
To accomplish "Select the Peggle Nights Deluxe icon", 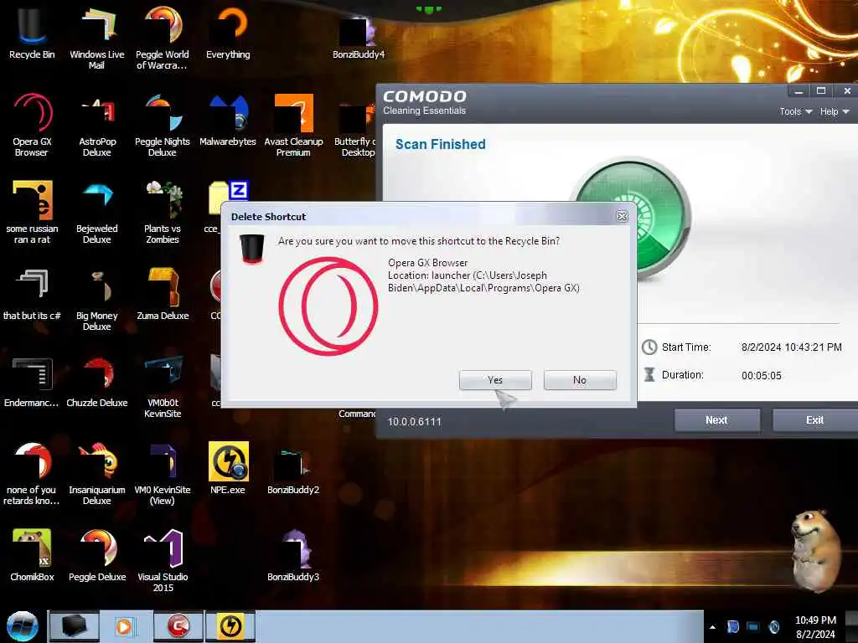I will coord(163,125).
